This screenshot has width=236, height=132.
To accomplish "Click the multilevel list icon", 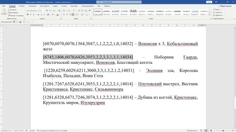I will click(74, 11).
